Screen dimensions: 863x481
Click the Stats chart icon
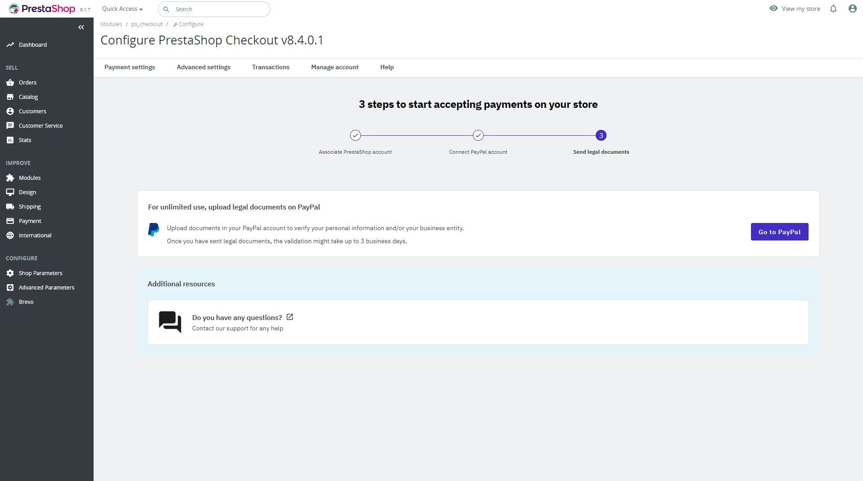click(10, 140)
